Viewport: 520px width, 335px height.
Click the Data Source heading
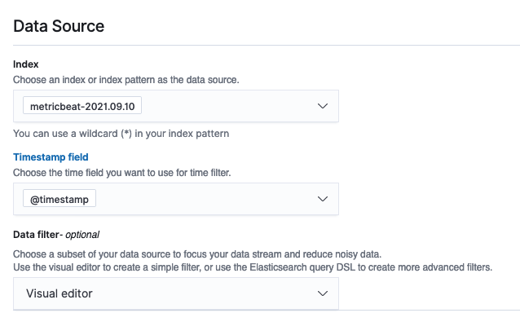click(x=59, y=25)
